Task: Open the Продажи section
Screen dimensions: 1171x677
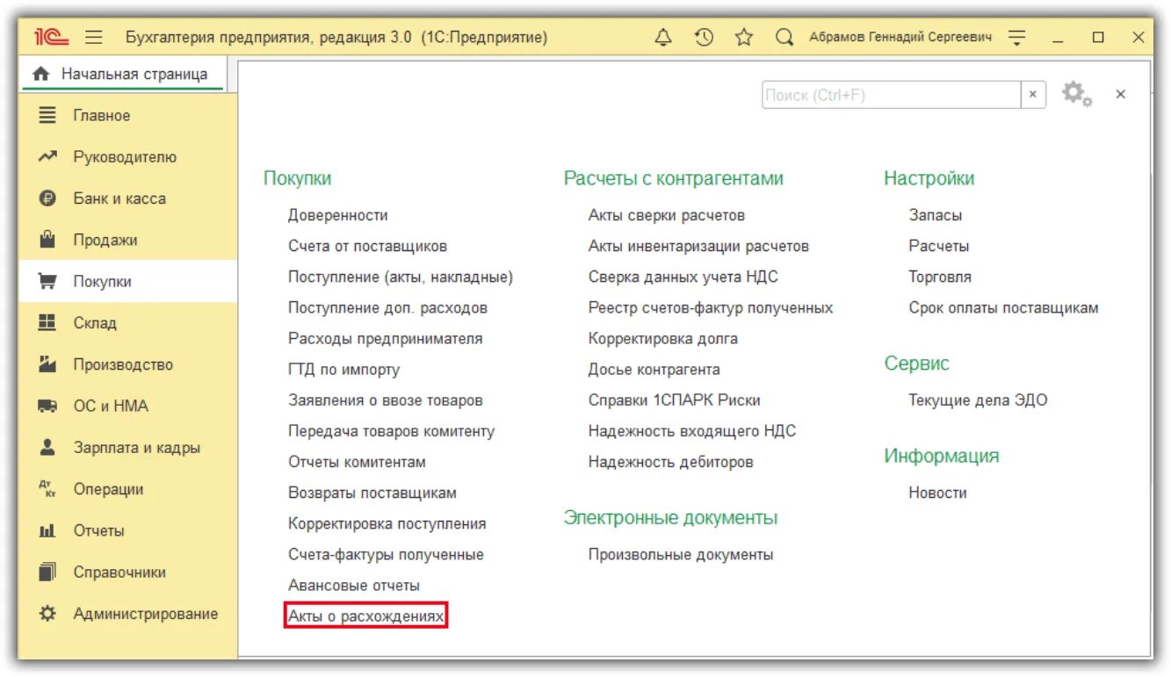Action: coord(128,240)
